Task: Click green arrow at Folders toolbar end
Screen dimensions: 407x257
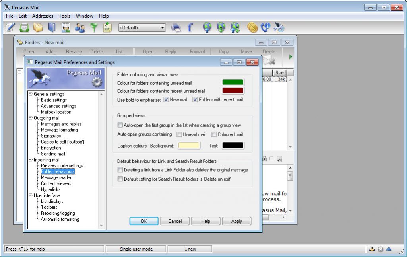Action: [x=291, y=56]
